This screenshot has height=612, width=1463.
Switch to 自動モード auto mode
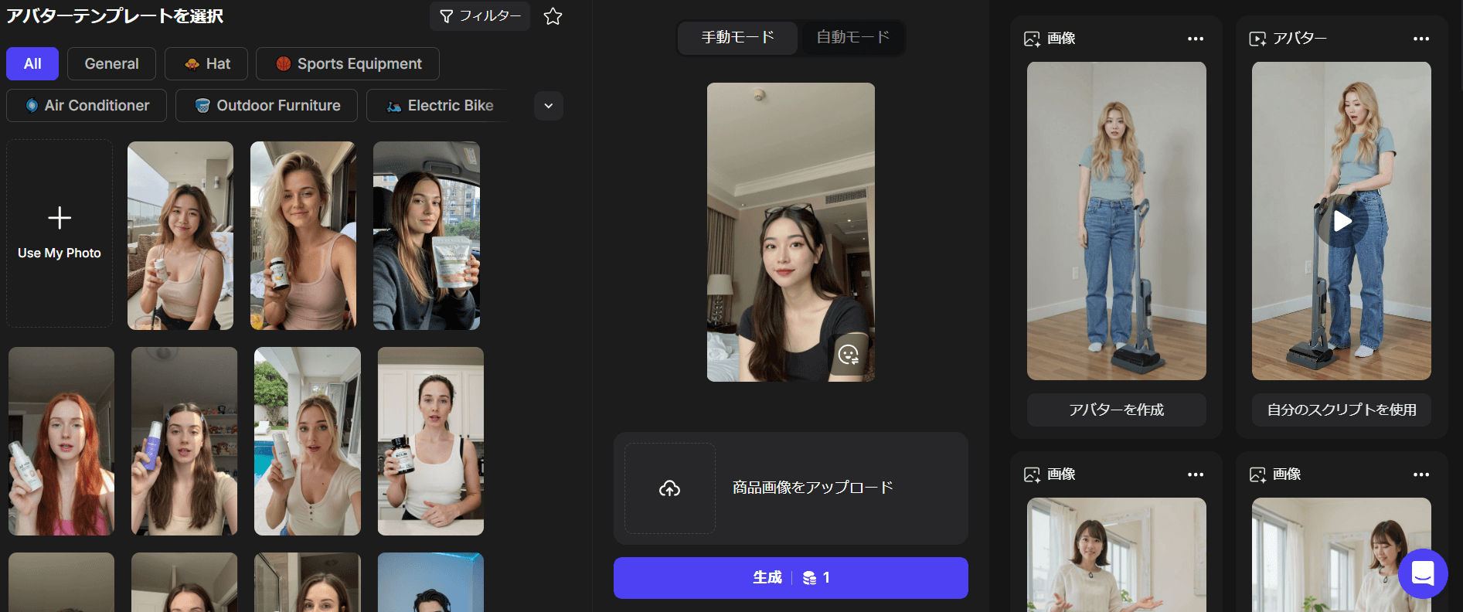(x=852, y=37)
